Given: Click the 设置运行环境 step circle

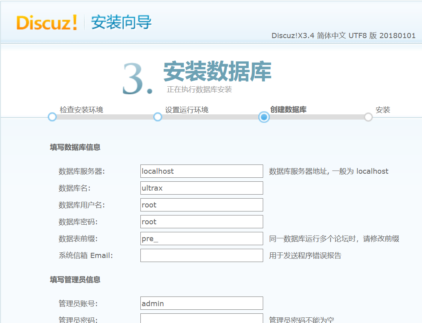Looking at the screenshot, I should [x=158, y=117].
